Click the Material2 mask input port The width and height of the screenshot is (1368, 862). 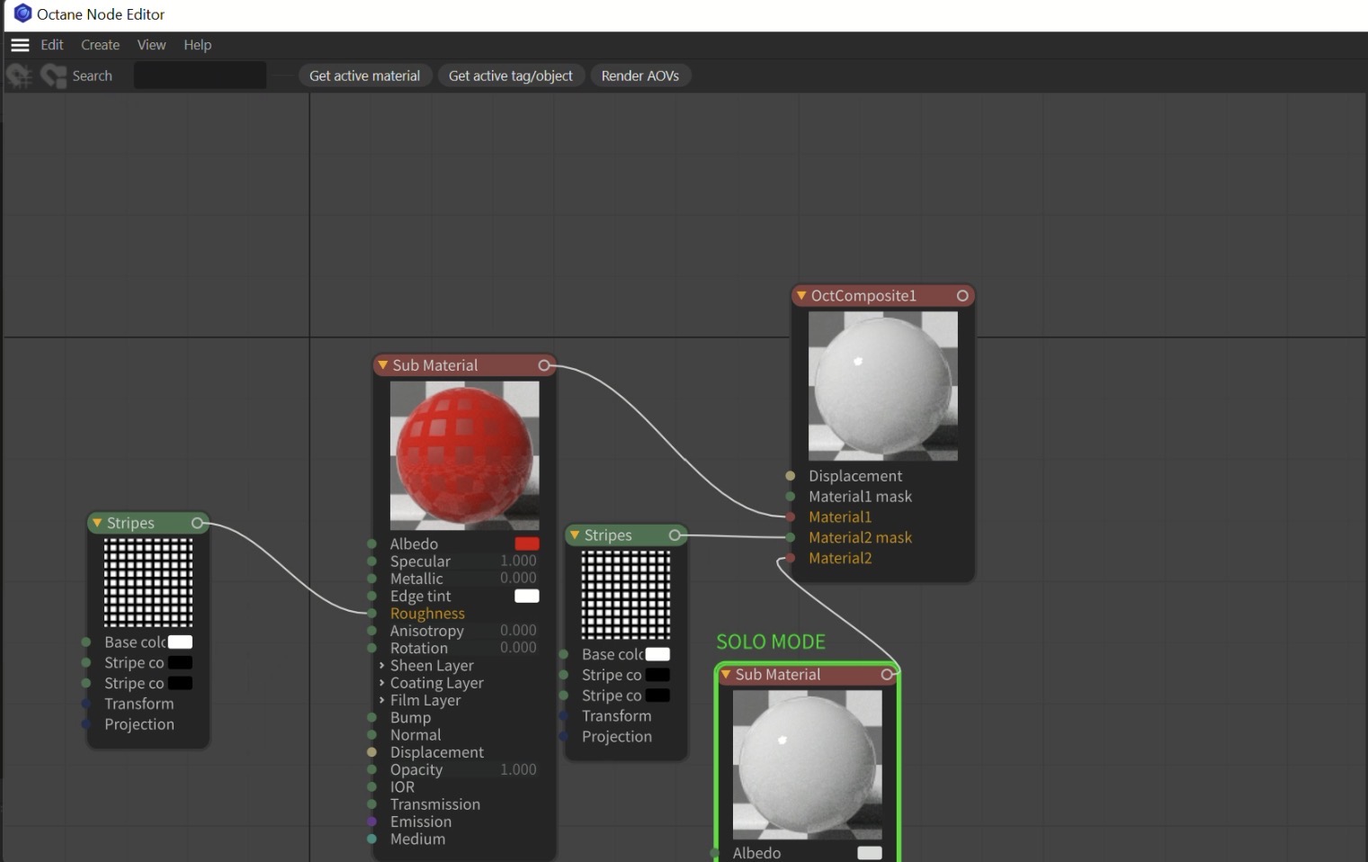790,537
